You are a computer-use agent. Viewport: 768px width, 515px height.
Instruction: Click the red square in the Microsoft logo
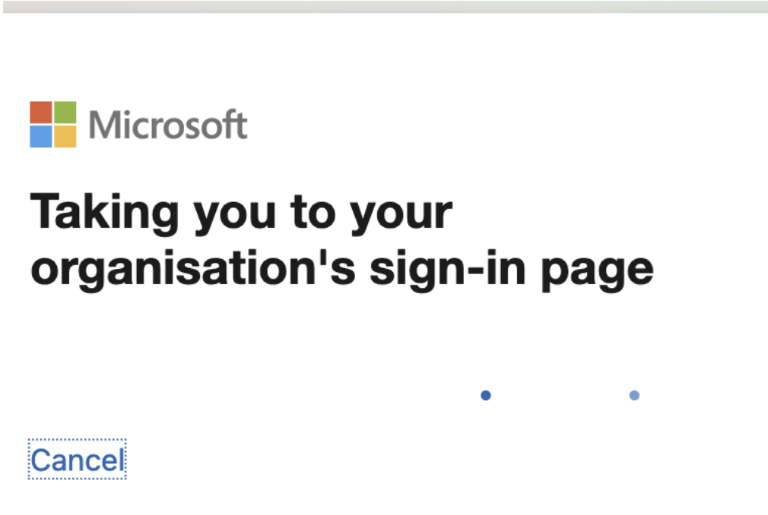point(40,112)
